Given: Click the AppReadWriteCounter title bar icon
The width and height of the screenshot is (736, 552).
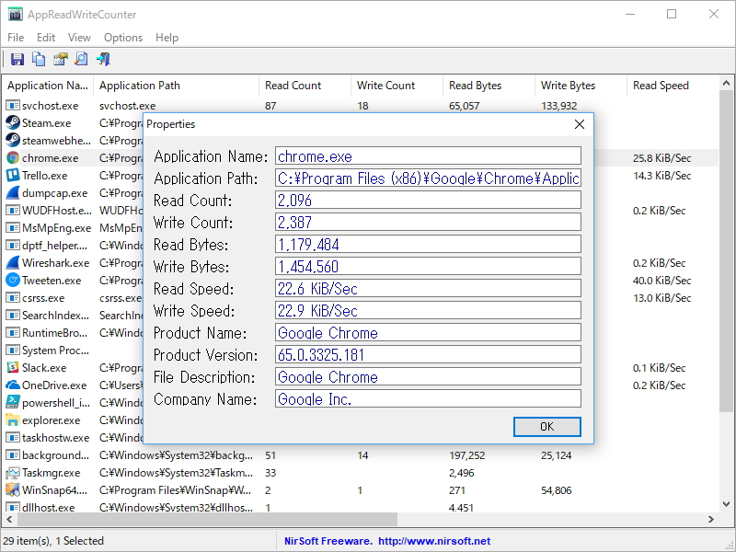Looking at the screenshot, I should 16,14.
